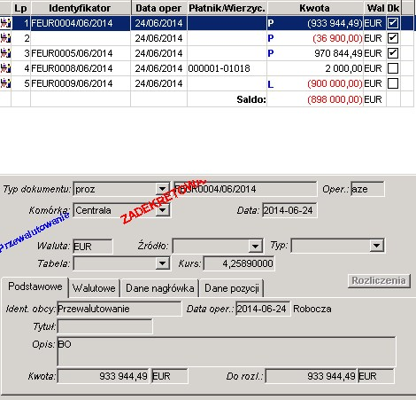Open the Typ dokumentu dropdown
This screenshot has width=416, height=400.
click(x=162, y=189)
